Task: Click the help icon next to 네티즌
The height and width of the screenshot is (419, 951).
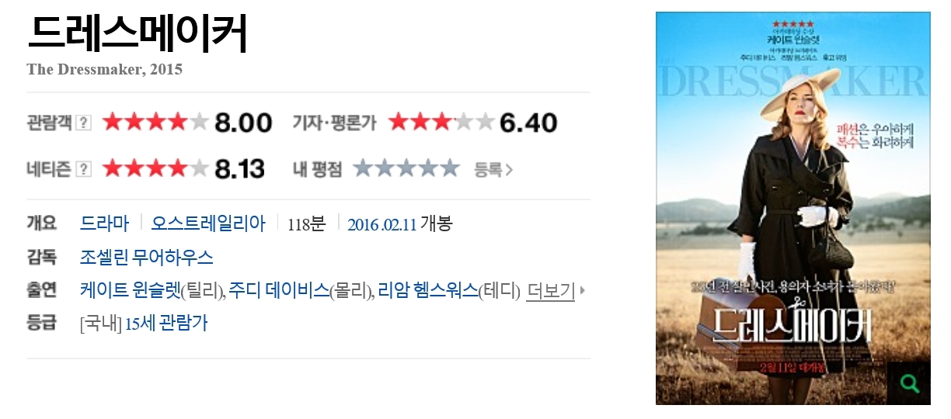Action: coord(84,168)
